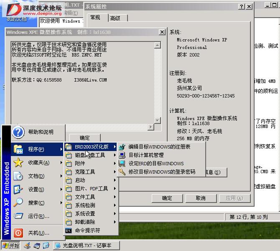Expand the 文件工具 submenu arrow
The height and width of the screenshot is (251, 280).
[x=115, y=197]
